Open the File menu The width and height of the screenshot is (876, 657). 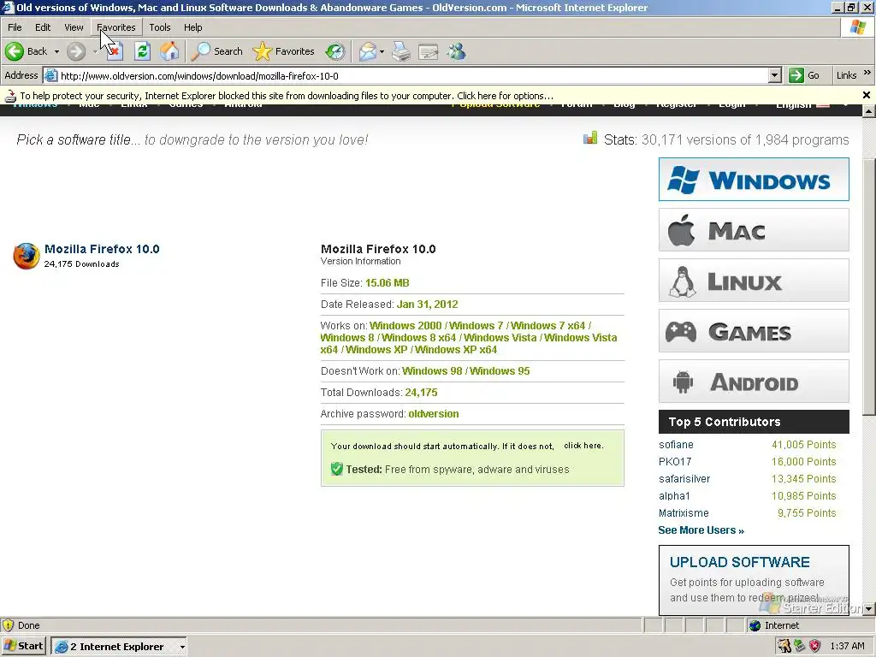click(x=15, y=27)
